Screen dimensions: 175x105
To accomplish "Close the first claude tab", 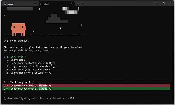I will (35, 4).
